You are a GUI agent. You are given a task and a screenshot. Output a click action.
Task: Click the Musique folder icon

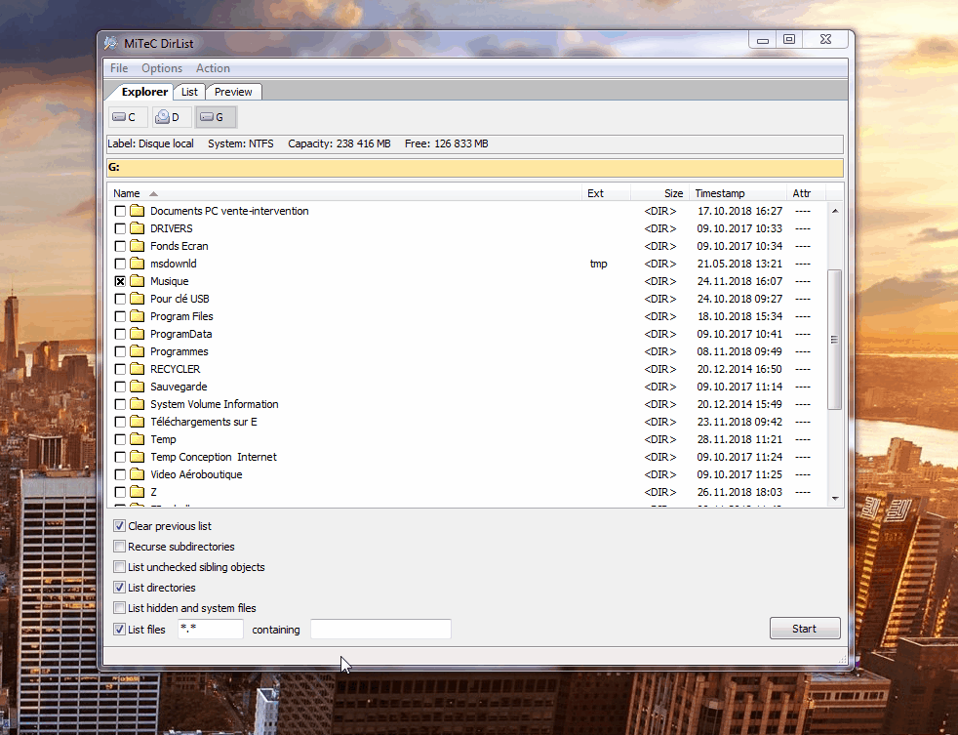click(138, 281)
